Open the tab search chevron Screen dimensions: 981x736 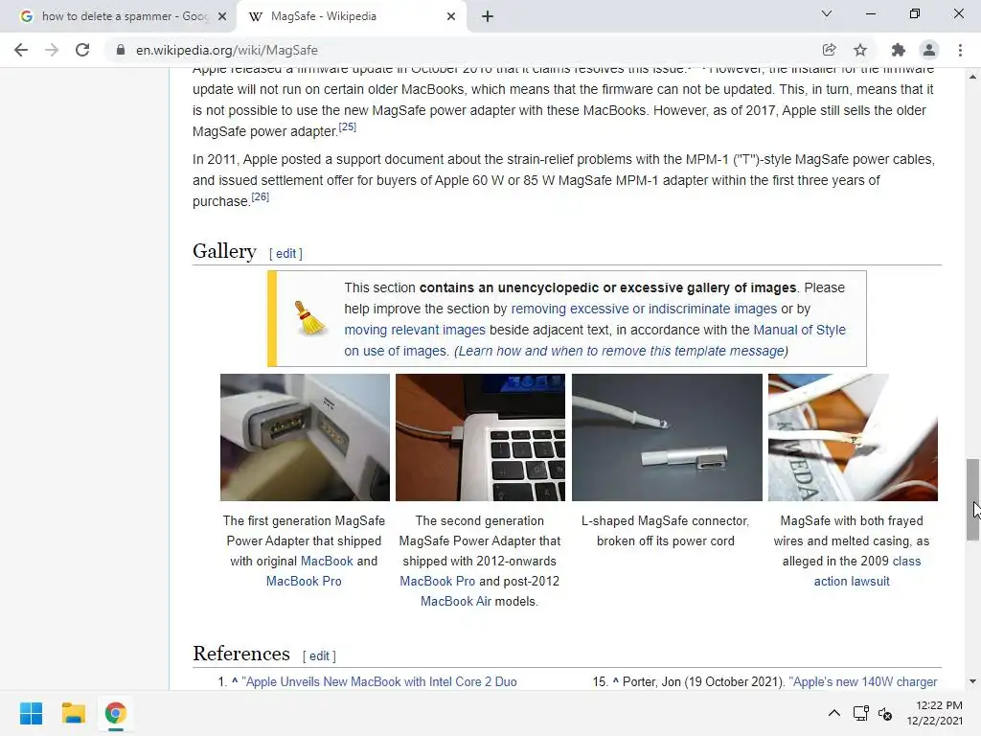pos(827,13)
